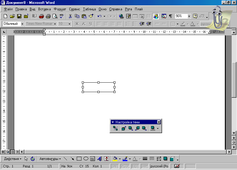Image resolution: width=237 pixels, height=170 pixels.
Task: Apply the yellow fill color
Action: point(115,159)
